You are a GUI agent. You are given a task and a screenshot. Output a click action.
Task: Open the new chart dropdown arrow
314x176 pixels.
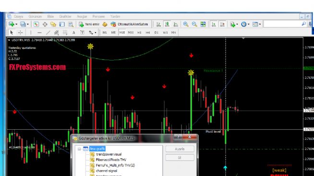click(16, 24)
